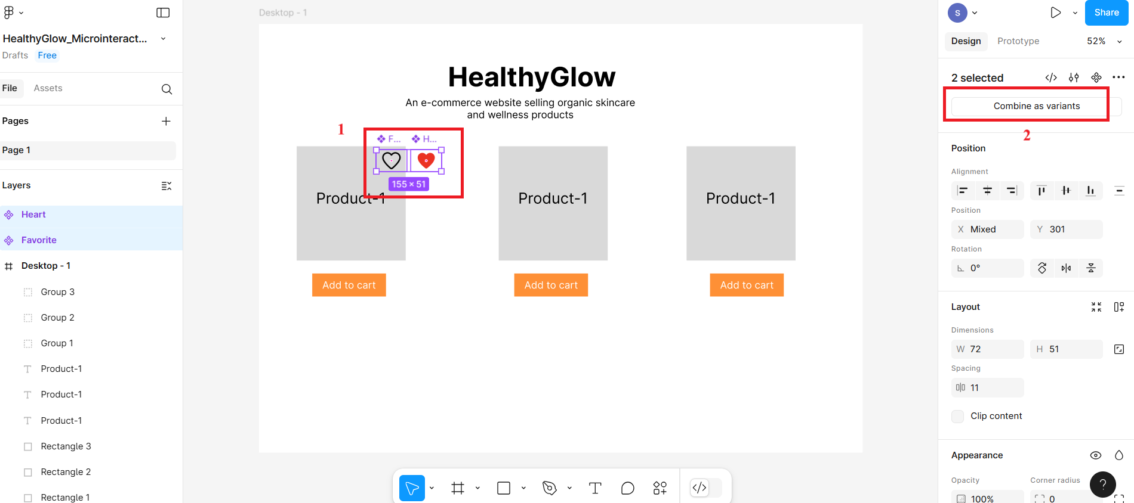Add a new page with plus icon

pos(166,121)
